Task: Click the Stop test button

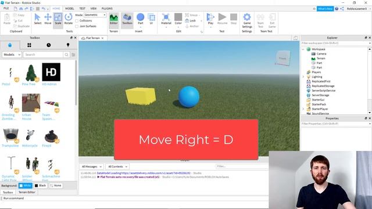Action: (x=234, y=19)
